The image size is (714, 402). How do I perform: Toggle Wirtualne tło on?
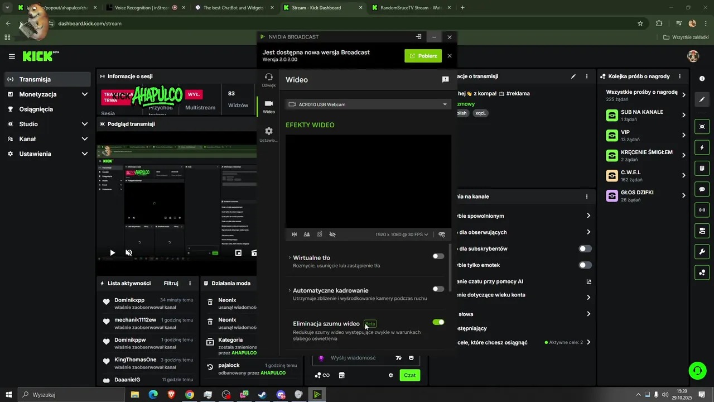tap(438, 256)
